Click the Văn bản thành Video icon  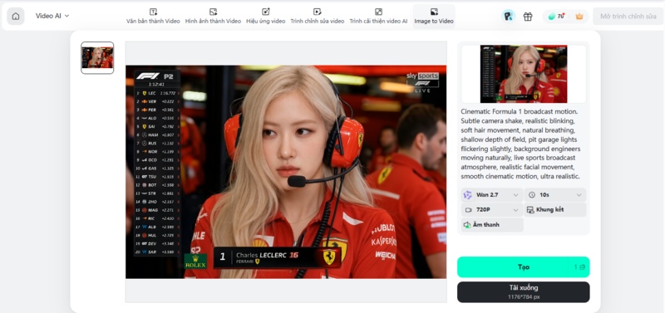[153, 12]
